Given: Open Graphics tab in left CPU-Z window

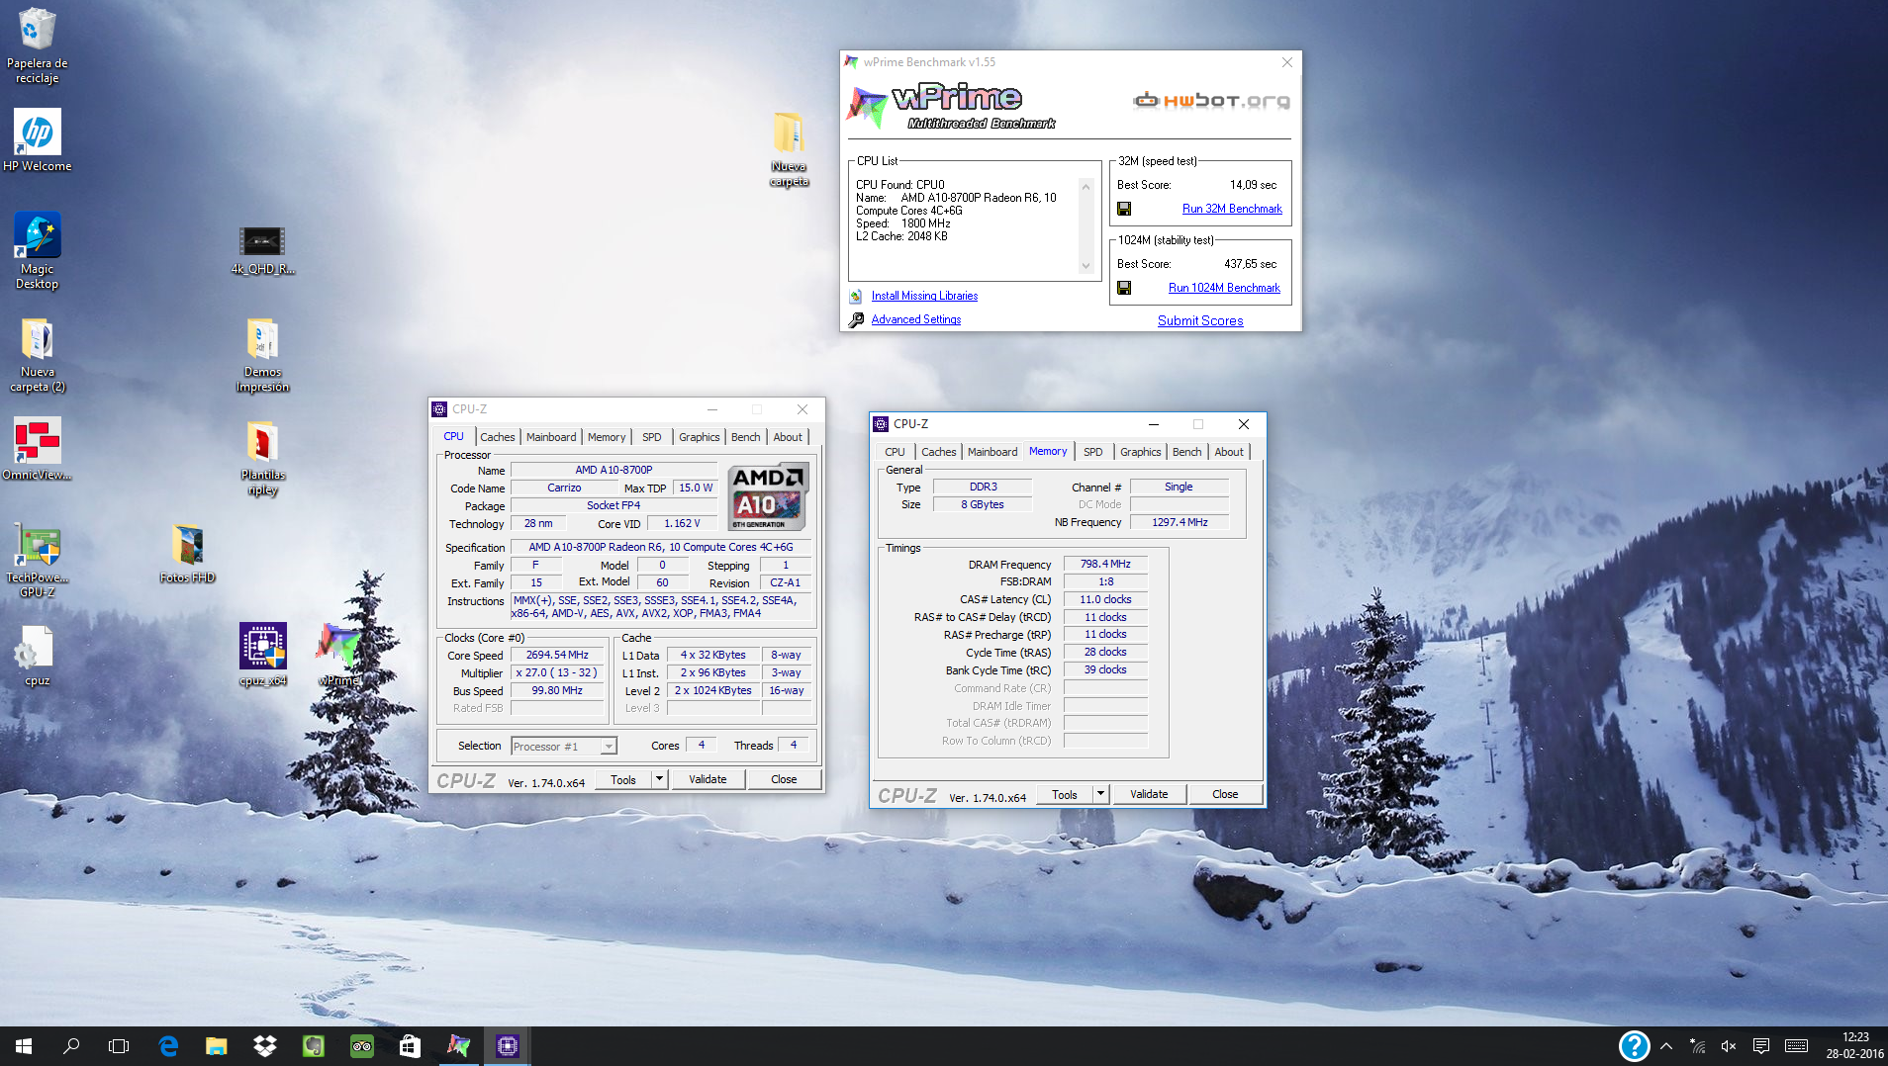Looking at the screenshot, I should tap(699, 437).
